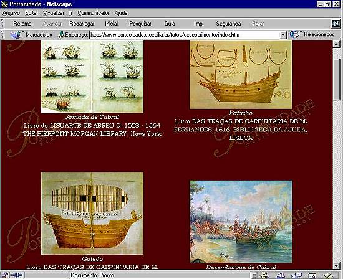Click the Retornar back button
This screenshot has height=279, width=343.
coord(23,24)
